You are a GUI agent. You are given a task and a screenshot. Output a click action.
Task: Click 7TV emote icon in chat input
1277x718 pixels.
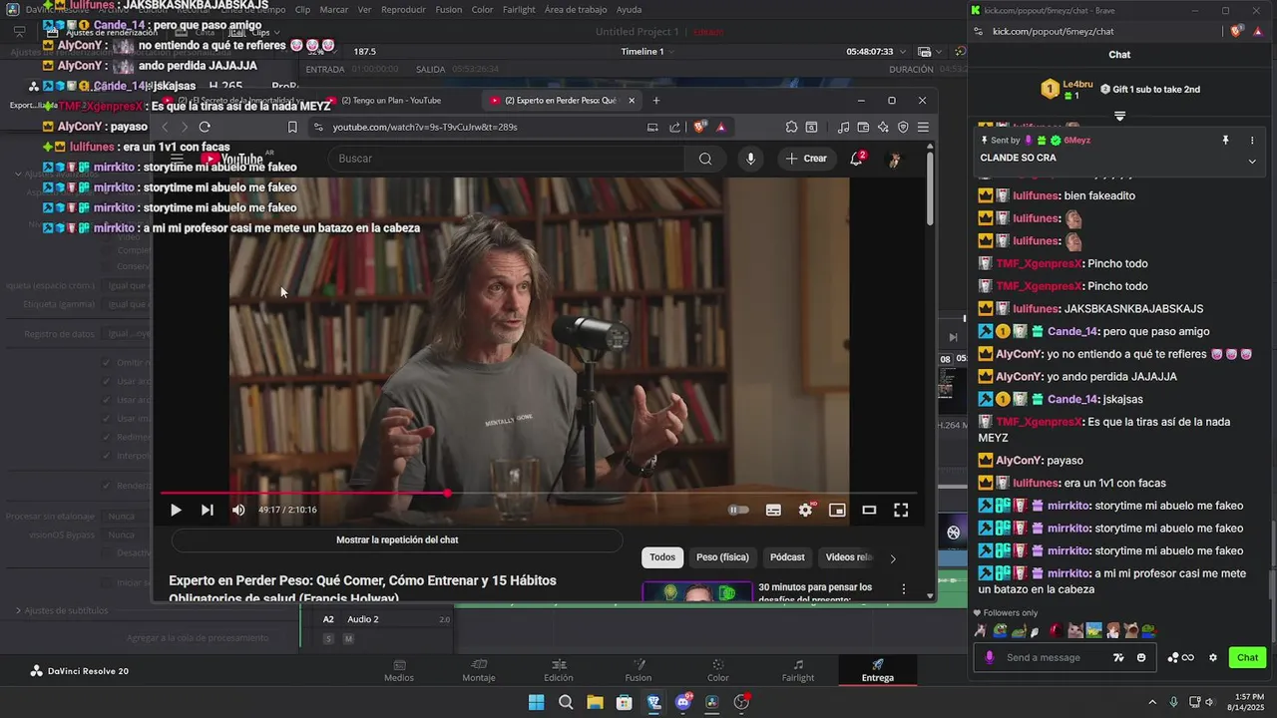pos(1118,657)
